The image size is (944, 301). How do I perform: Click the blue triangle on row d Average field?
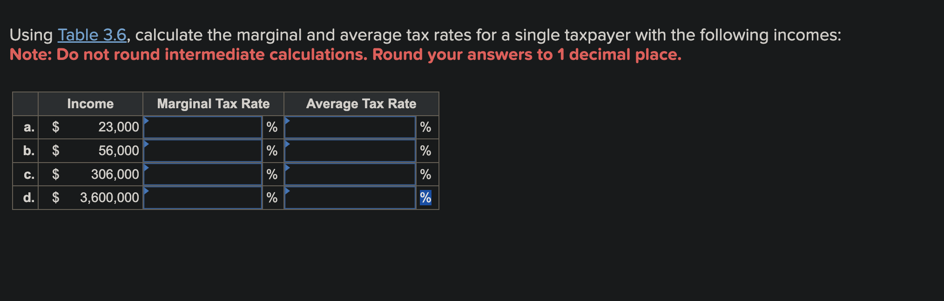(x=288, y=191)
